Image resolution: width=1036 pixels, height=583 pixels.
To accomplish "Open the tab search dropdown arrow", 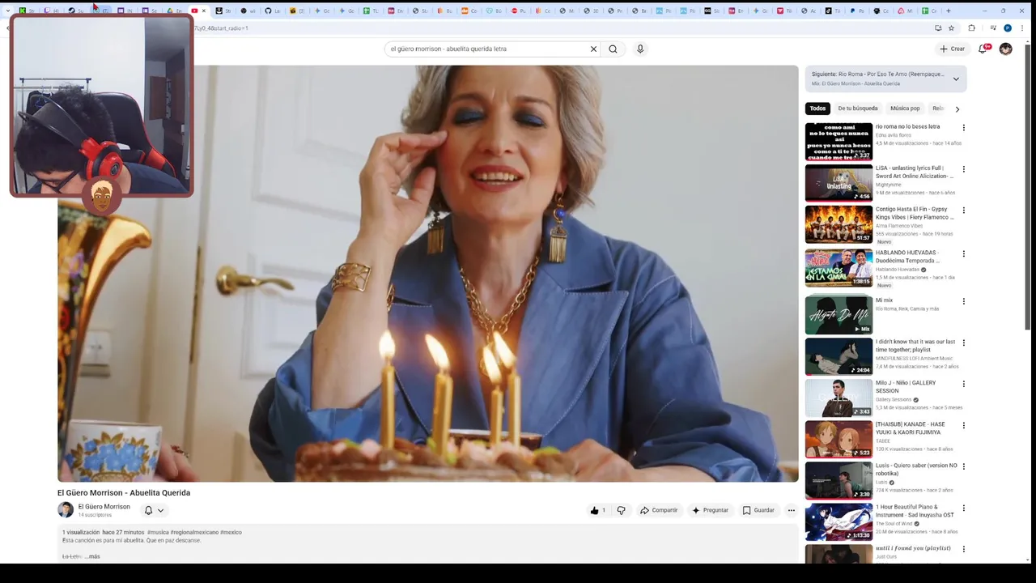I will click(x=9, y=11).
